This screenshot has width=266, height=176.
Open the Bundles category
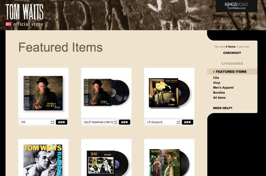point(219,93)
